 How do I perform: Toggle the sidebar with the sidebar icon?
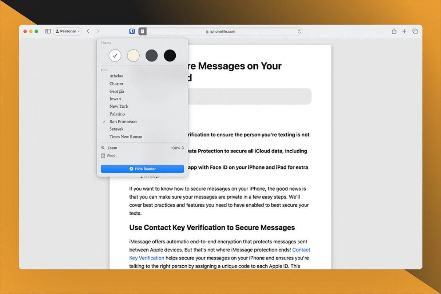coord(48,31)
